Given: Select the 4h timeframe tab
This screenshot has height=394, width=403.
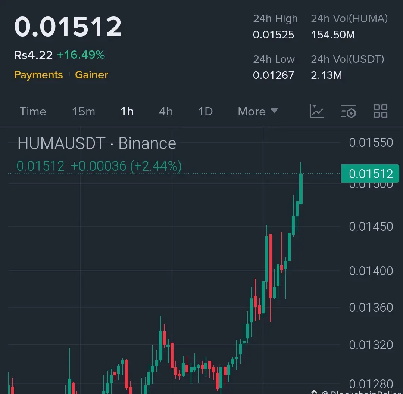Looking at the screenshot, I should pos(166,112).
